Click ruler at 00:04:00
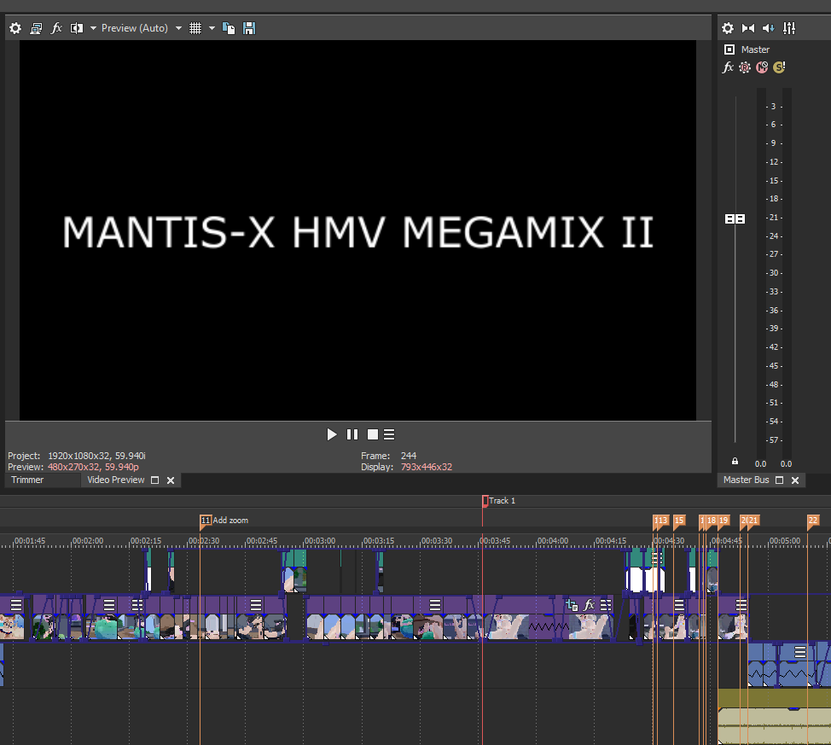 [x=552, y=541]
